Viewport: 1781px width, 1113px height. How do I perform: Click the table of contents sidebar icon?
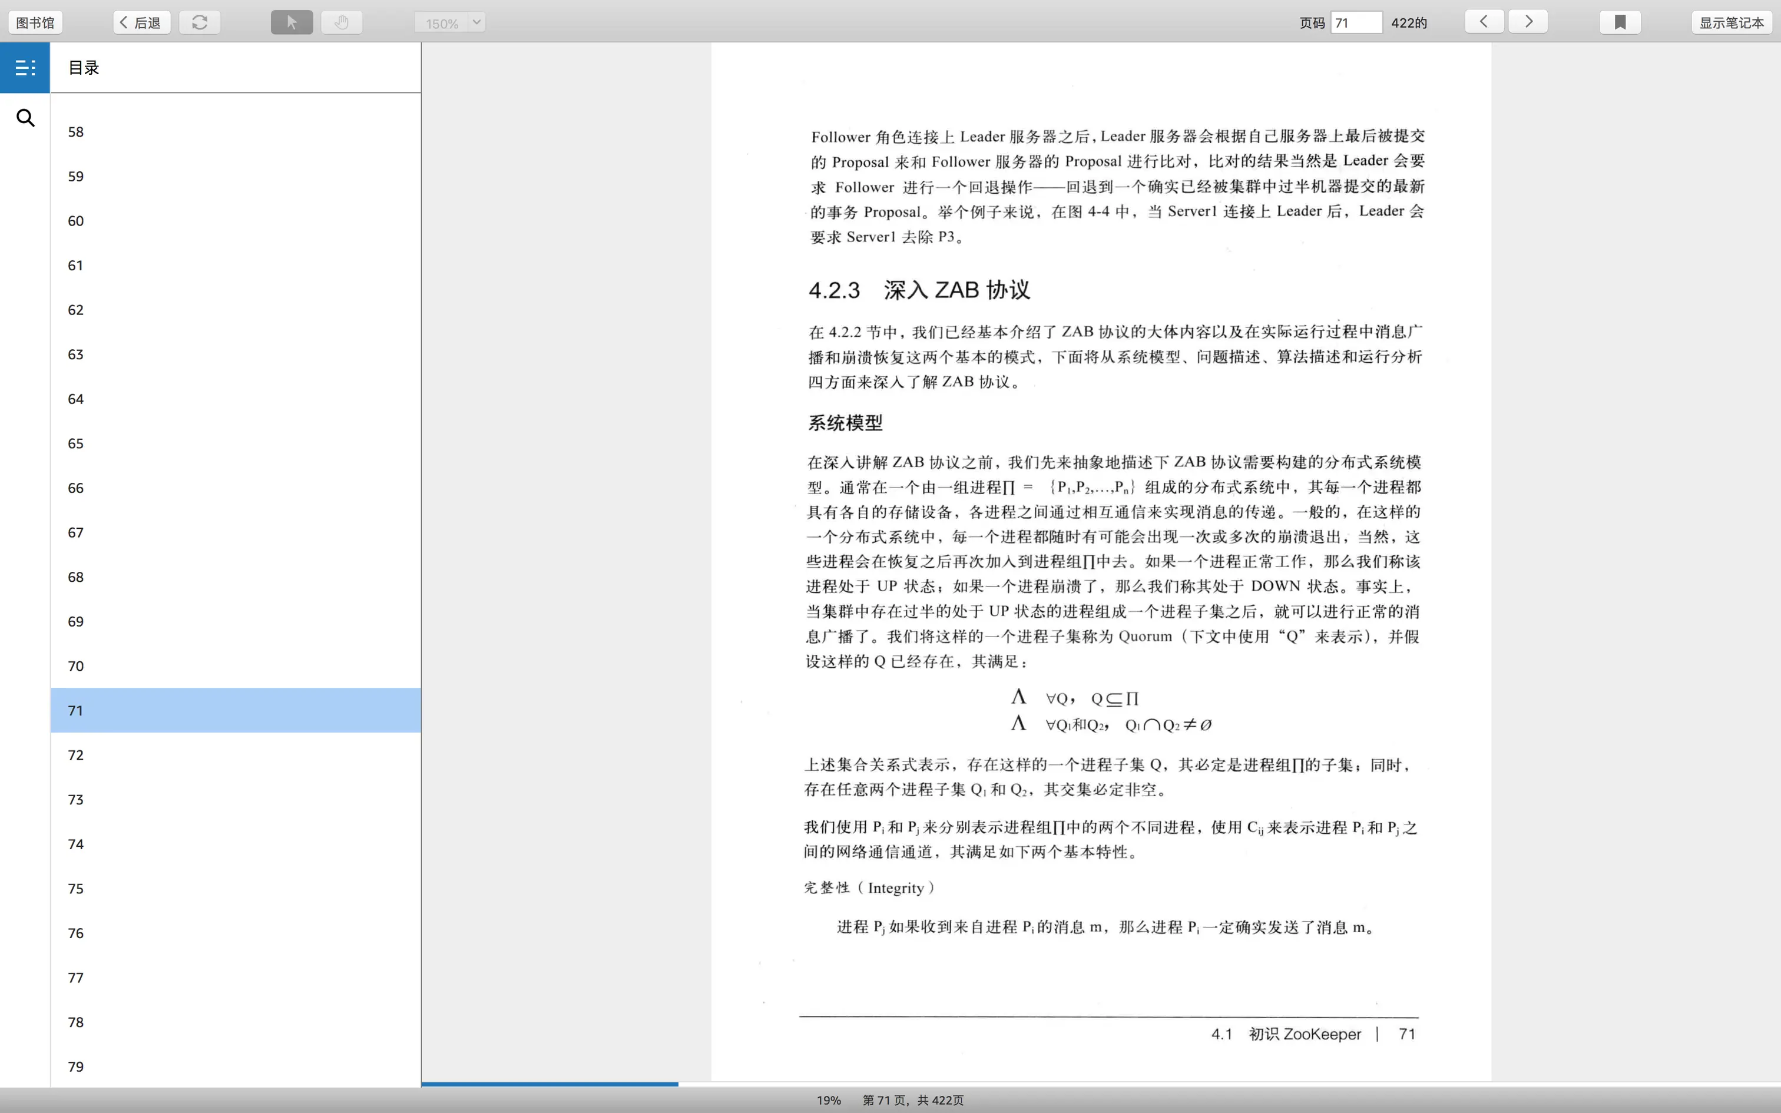pos(25,68)
